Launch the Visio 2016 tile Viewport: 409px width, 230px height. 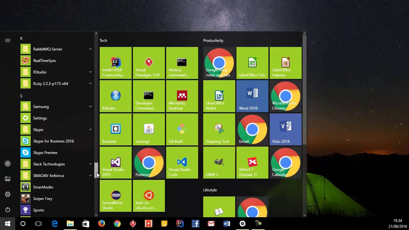(x=286, y=129)
